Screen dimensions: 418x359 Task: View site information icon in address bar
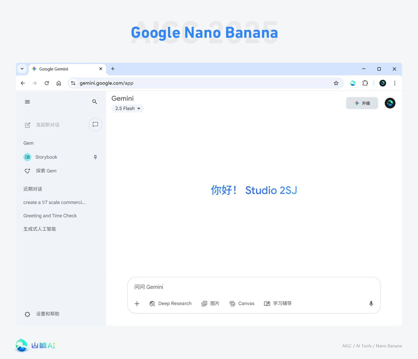pyautogui.click(x=73, y=83)
